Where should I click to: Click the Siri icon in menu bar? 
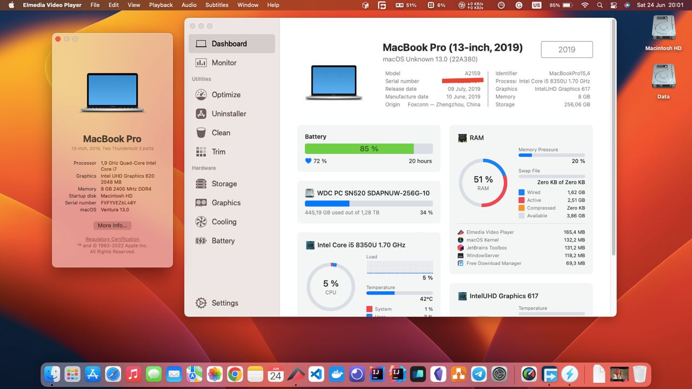click(627, 5)
